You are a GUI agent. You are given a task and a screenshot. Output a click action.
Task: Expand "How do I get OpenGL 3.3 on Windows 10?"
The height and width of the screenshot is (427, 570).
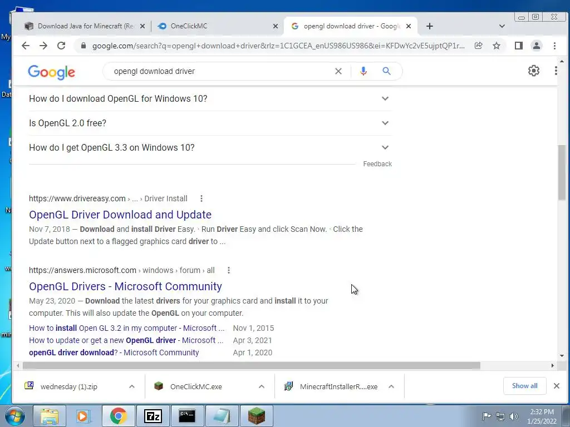210,148
